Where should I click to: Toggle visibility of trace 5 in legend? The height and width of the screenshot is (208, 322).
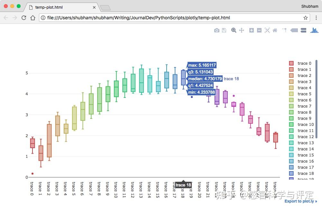tap(304, 94)
